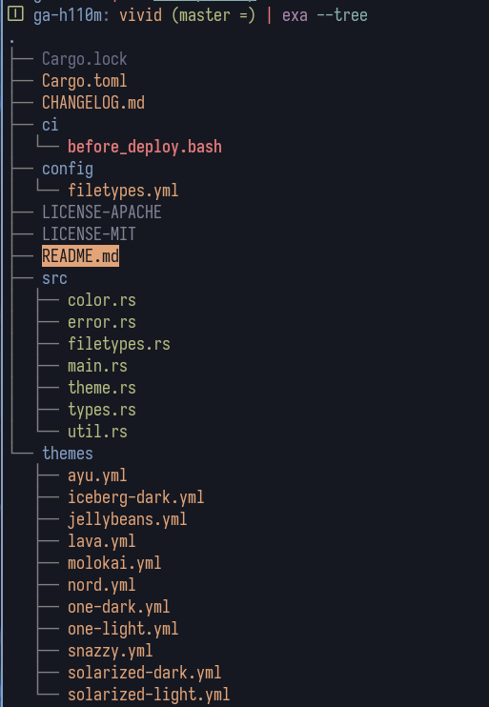Screen dimensions: 489x707
Task: Click the highlighted README.md entry
Action: click(x=80, y=256)
